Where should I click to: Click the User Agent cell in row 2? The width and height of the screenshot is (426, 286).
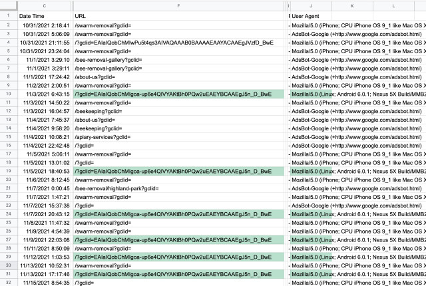[x=356, y=25]
